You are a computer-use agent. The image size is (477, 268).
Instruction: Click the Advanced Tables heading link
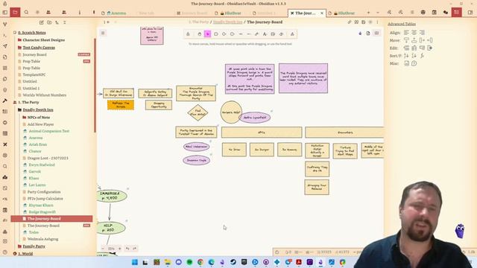point(402,24)
